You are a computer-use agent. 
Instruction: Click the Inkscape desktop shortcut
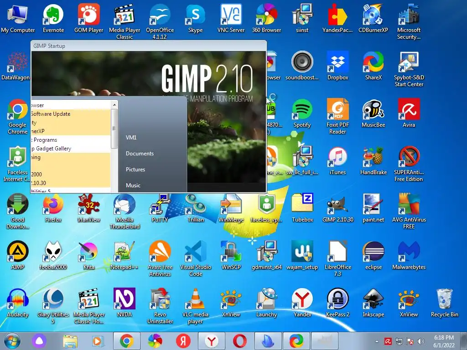[373, 303]
